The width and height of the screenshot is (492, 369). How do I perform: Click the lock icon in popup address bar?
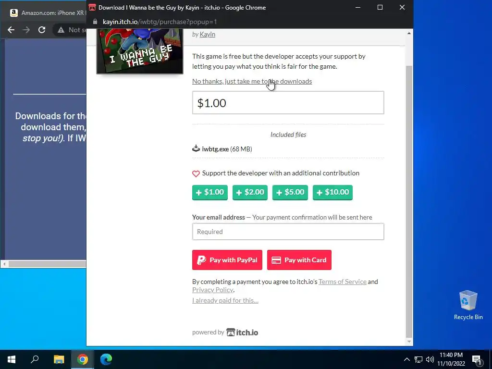pyautogui.click(x=95, y=22)
